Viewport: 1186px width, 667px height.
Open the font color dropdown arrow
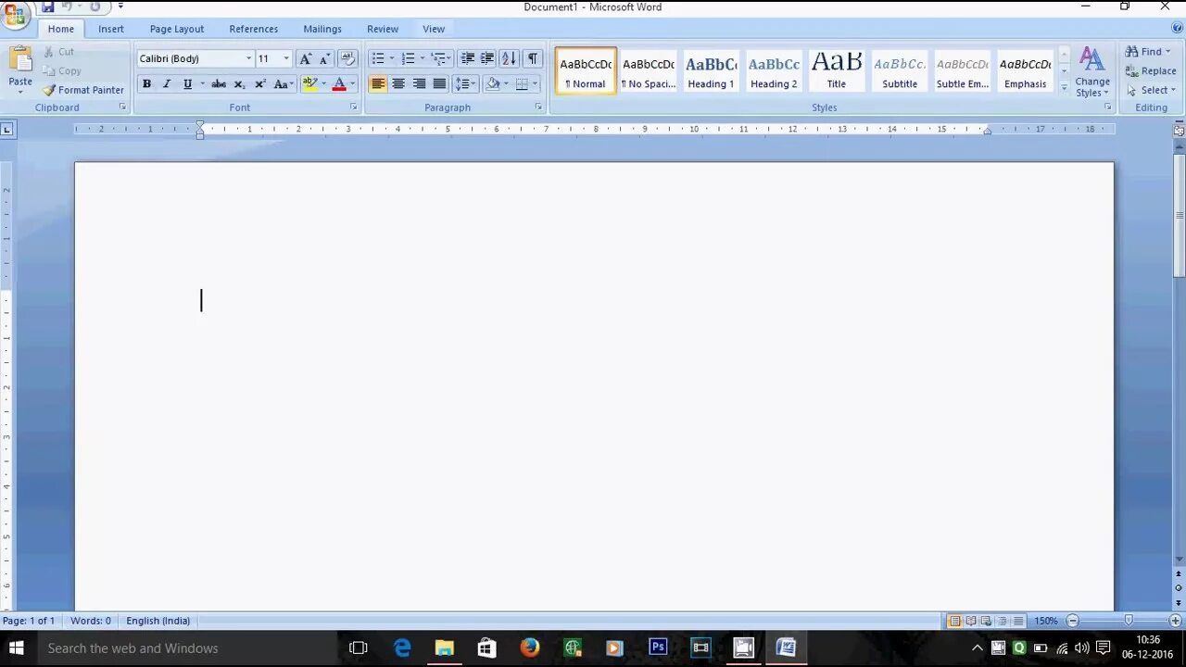(352, 84)
